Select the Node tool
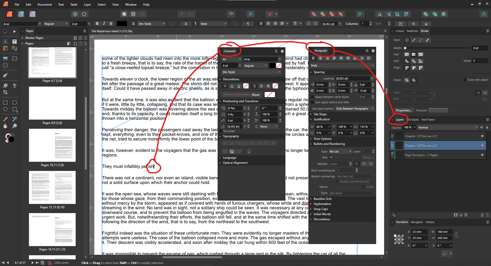Screen dimensions: 491x266 pyautogui.click(x=15, y=31)
